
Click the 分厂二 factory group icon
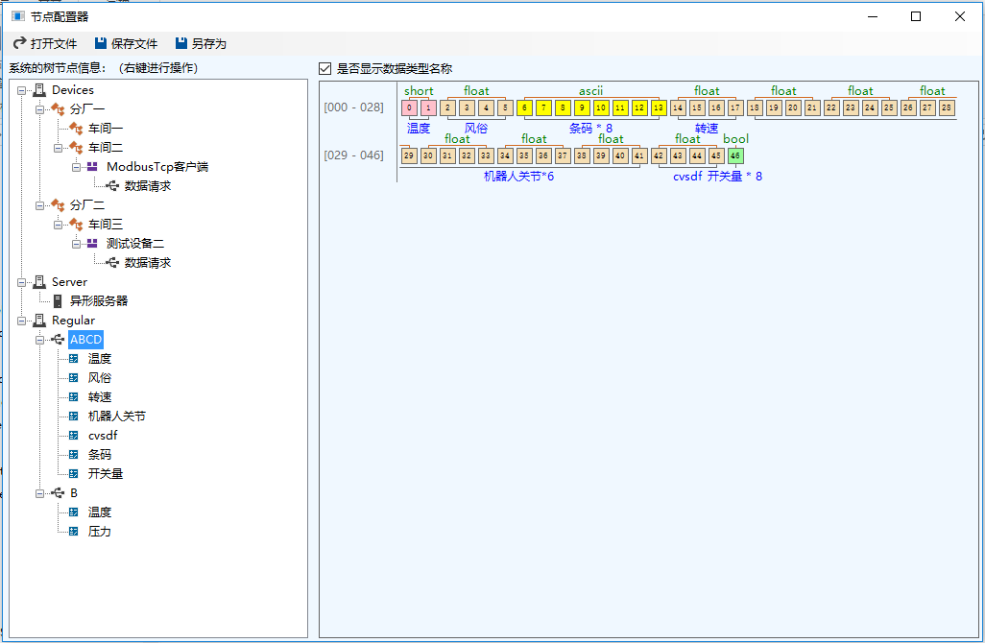point(58,205)
